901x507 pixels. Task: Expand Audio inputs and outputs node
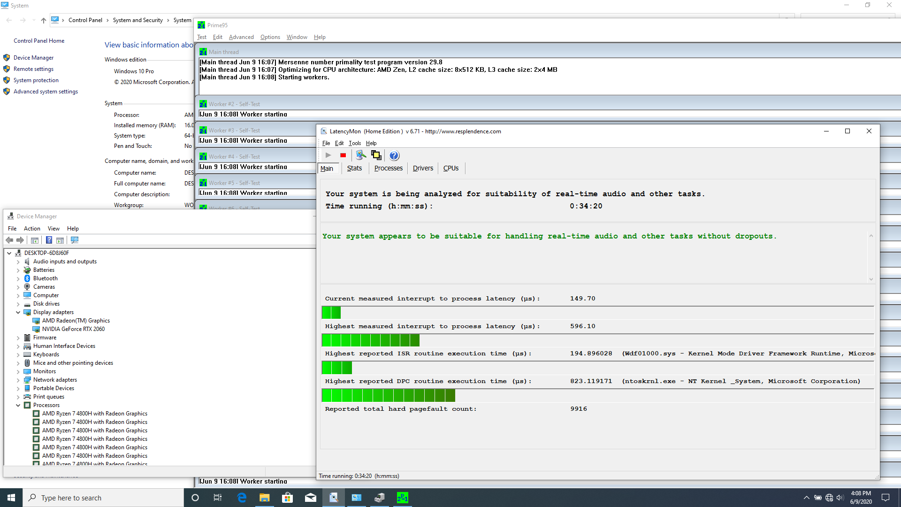click(18, 261)
